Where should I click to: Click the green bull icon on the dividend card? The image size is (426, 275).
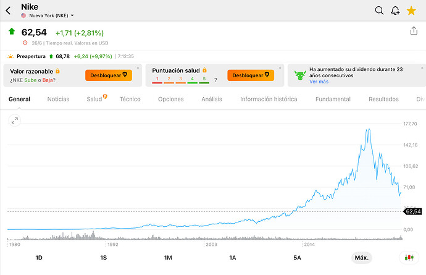click(x=300, y=75)
